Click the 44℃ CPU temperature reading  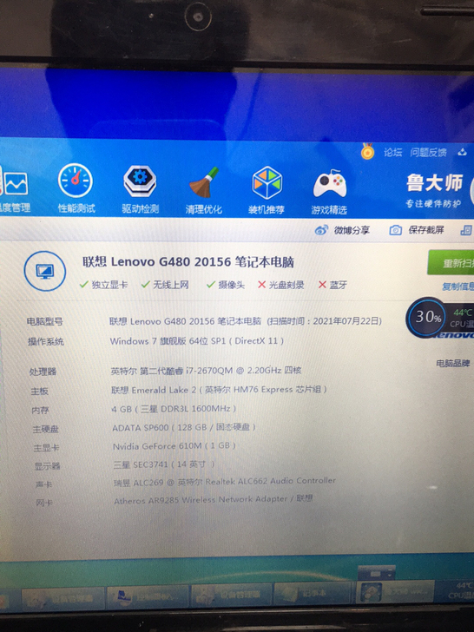pyautogui.click(x=463, y=313)
